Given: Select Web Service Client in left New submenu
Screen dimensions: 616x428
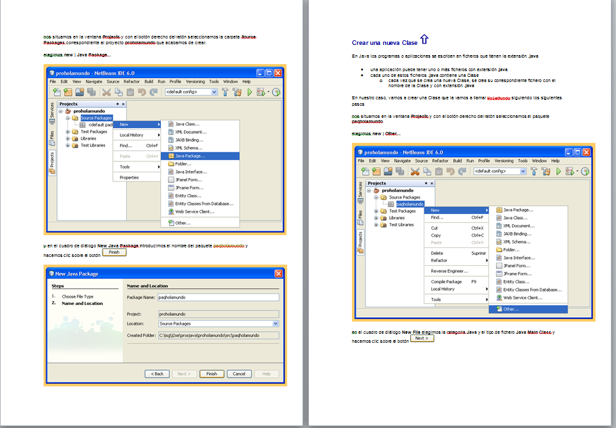Looking at the screenshot, I should click(x=201, y=211).
